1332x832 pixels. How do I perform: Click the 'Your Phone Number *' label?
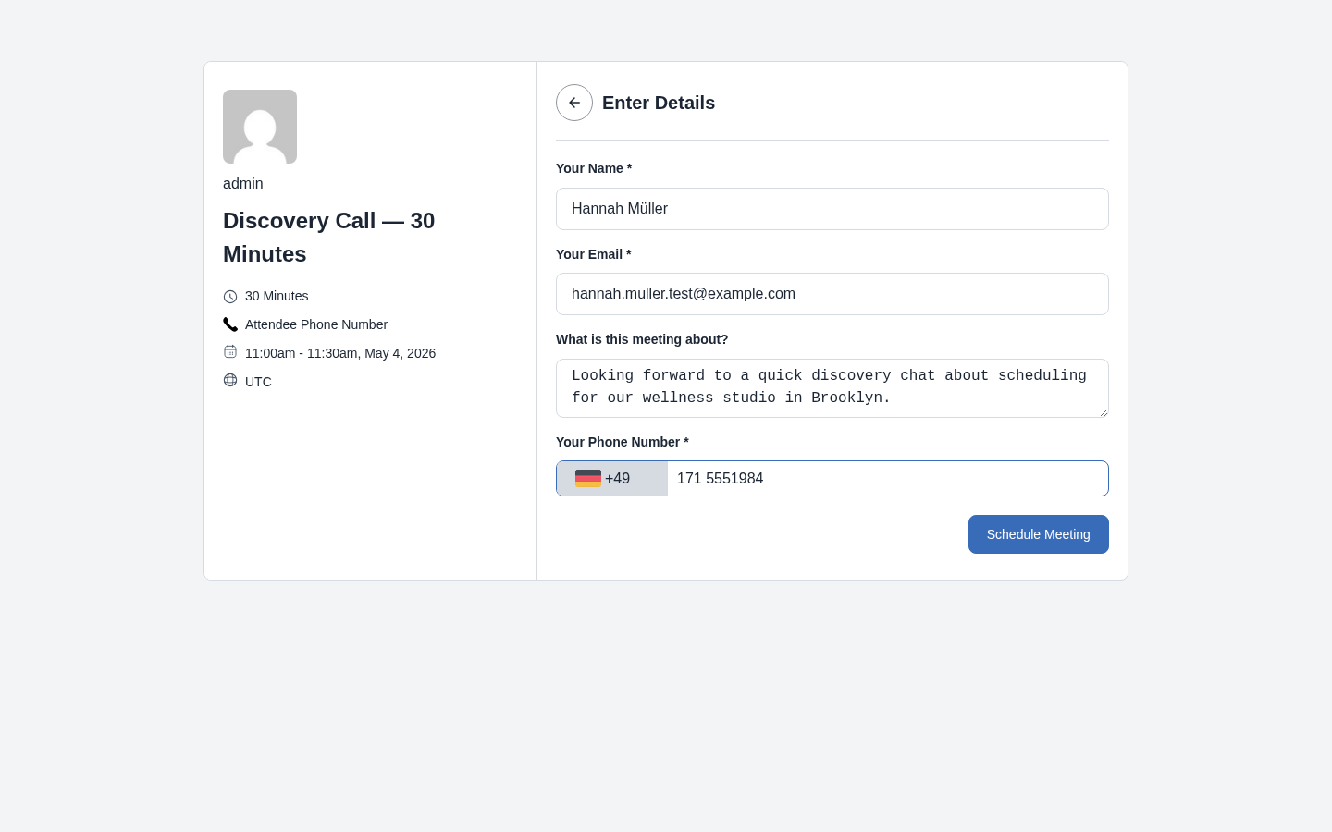tap(623, 442)
